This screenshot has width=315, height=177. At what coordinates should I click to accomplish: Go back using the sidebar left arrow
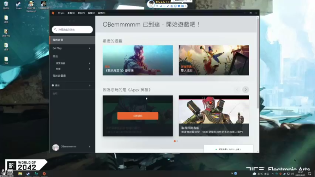70,21
